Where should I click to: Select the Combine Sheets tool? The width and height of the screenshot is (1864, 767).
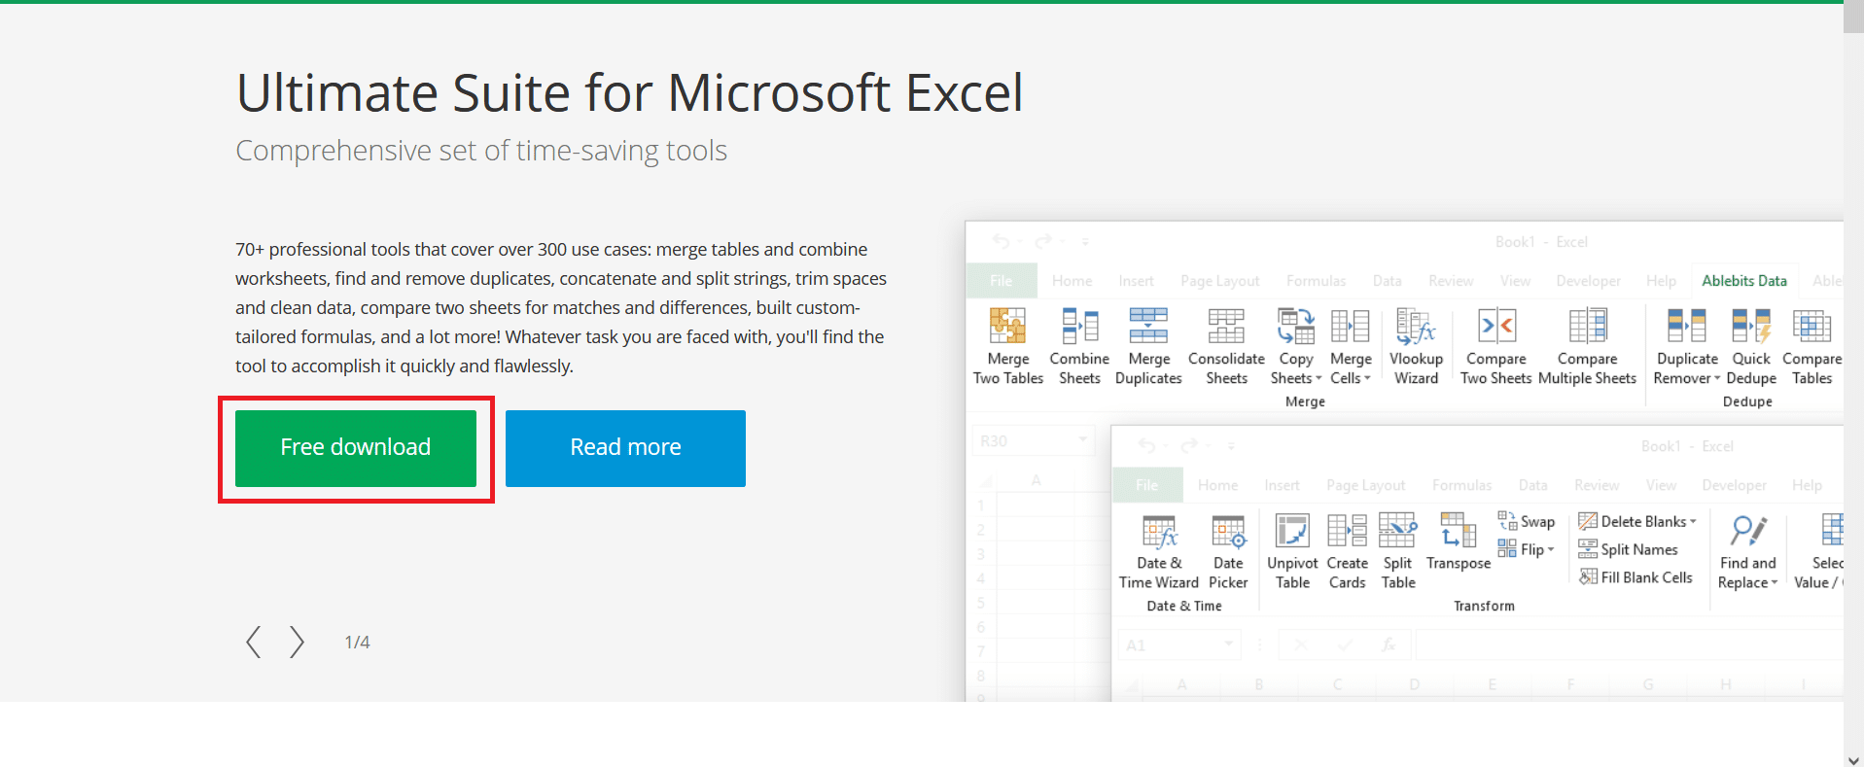pyautogui.click(x=1079, y=347)
